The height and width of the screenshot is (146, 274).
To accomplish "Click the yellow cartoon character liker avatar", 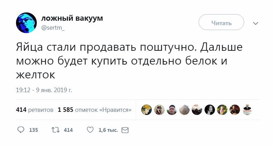I will (x=147, y=110).
